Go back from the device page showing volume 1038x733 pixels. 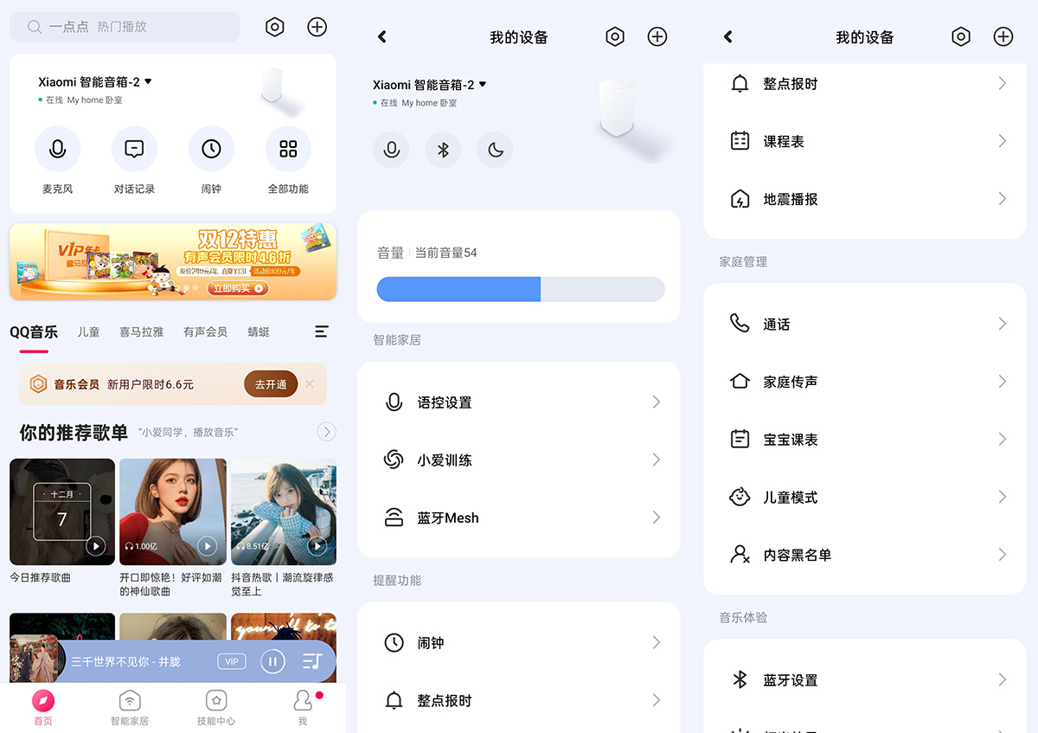382,36
